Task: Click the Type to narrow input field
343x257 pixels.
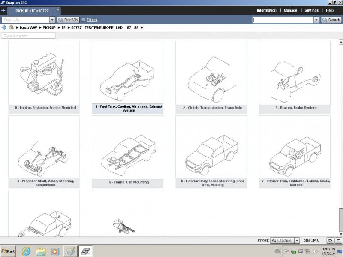Action: (x=28, y=36)
